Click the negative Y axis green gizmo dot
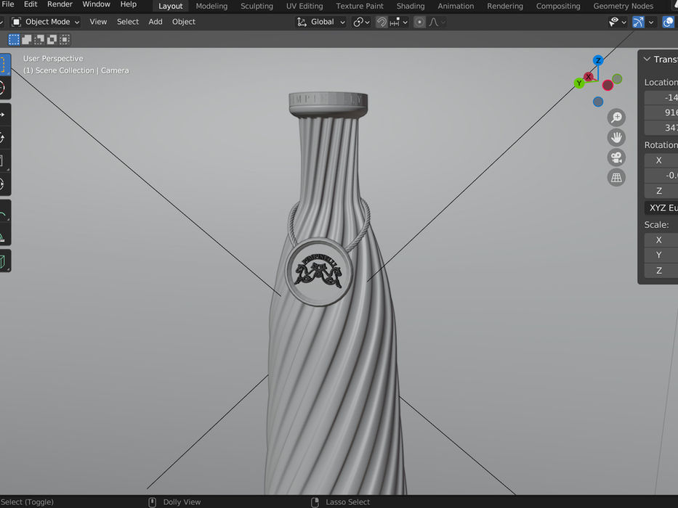678x508 pixels. pyautogui.click(x=617, y=78)
